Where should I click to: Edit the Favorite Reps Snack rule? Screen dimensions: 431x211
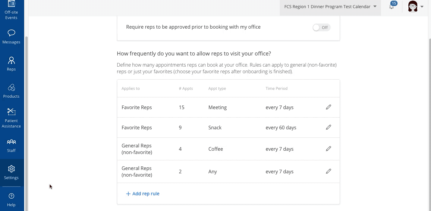point(328,127)
